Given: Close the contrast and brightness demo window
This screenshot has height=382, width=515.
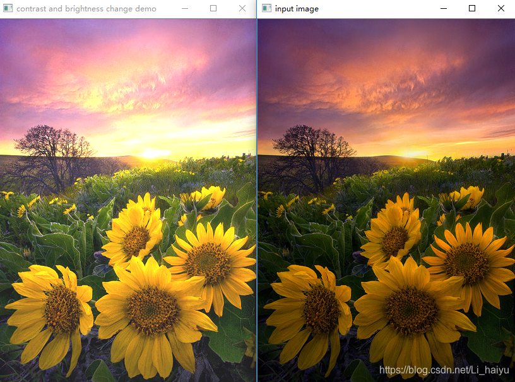Looking at the screenshot, I should [x=242, y=8].
